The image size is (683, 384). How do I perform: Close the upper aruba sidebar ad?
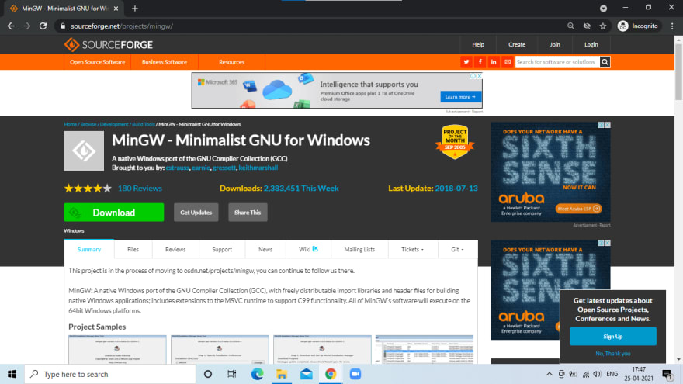click(x=608, y=125)
